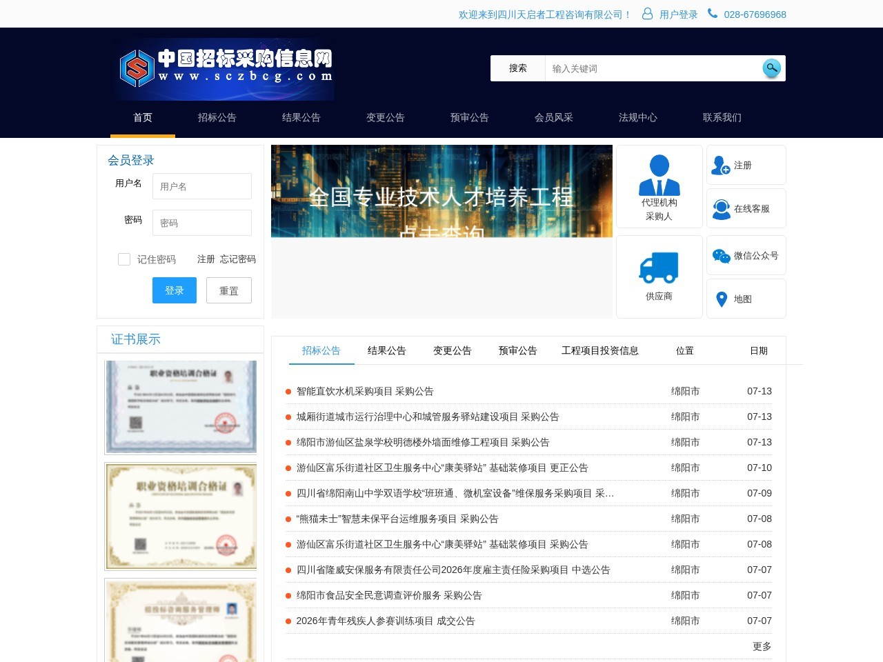Click the 位置 column header
Image resolution: width=883 pixels, height=662 pixels.
[x=685, y=350]
